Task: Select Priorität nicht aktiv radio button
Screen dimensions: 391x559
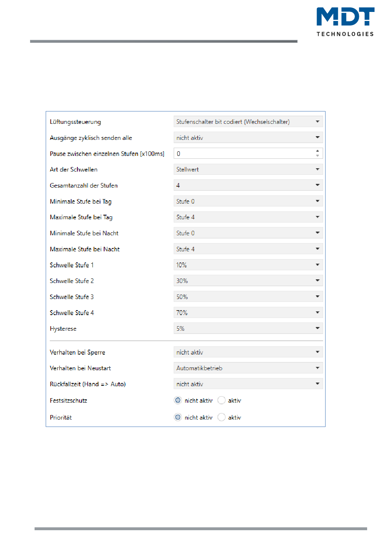Action: [x=178, y=417]
